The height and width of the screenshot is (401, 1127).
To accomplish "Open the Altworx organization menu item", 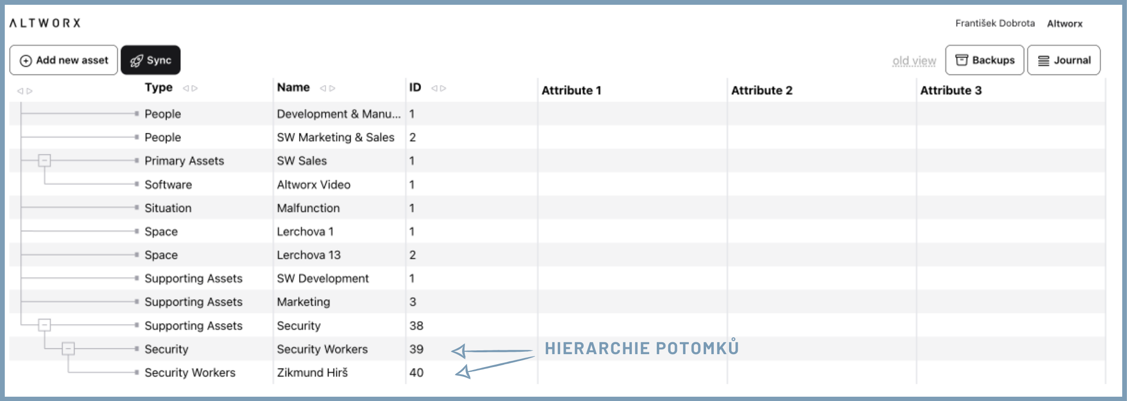I will click(x=1064, y=23).
